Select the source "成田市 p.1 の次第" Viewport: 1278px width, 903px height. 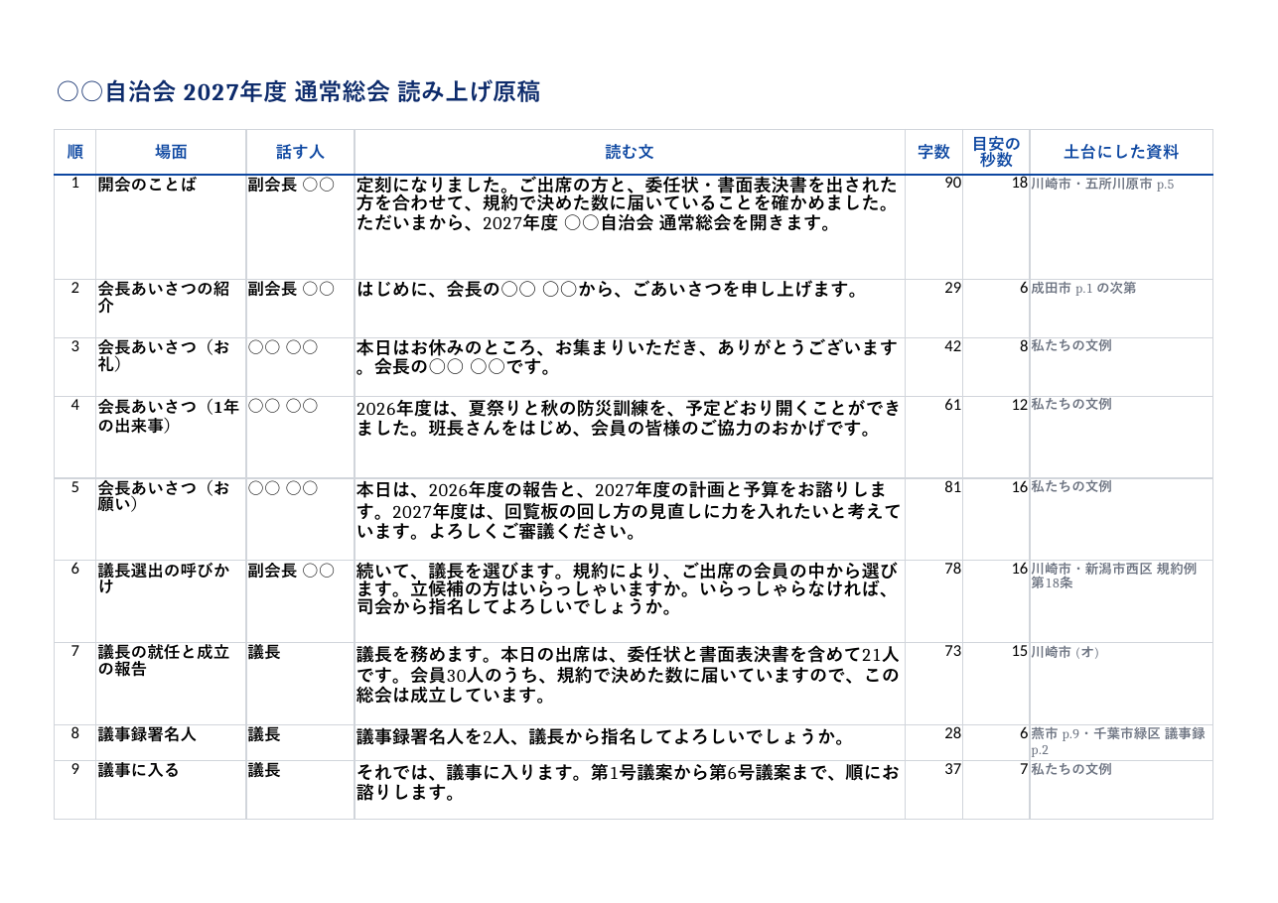coord(1083,288)
